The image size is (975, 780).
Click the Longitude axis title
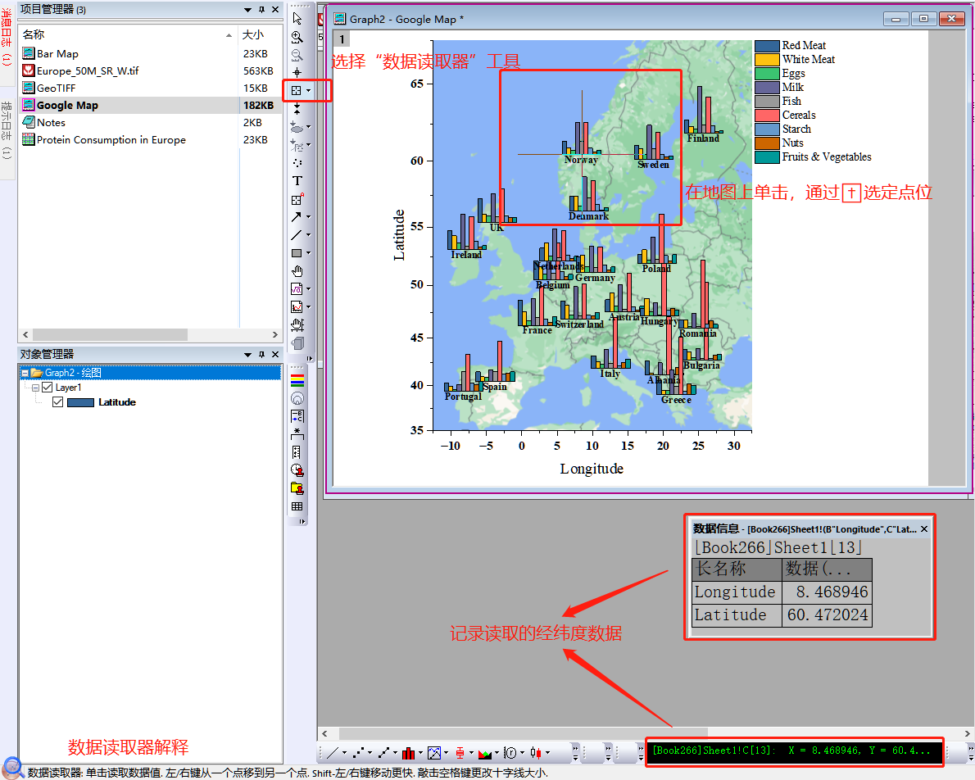point(592,469)
